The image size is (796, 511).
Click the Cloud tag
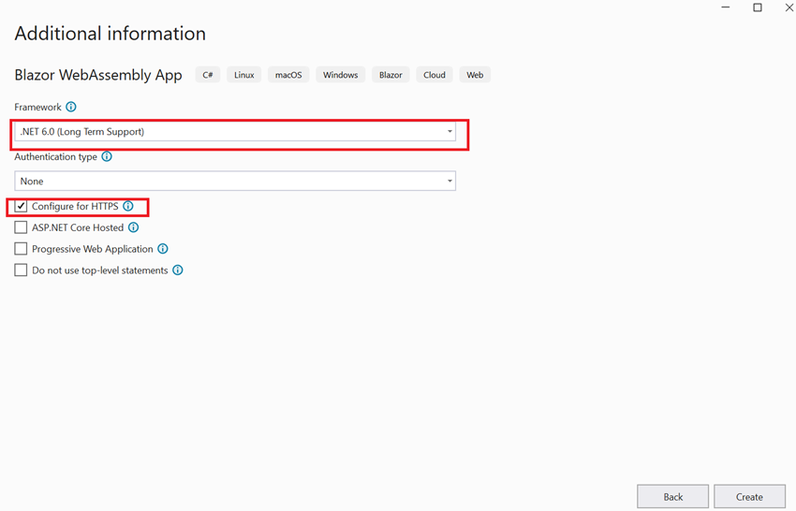434,75
